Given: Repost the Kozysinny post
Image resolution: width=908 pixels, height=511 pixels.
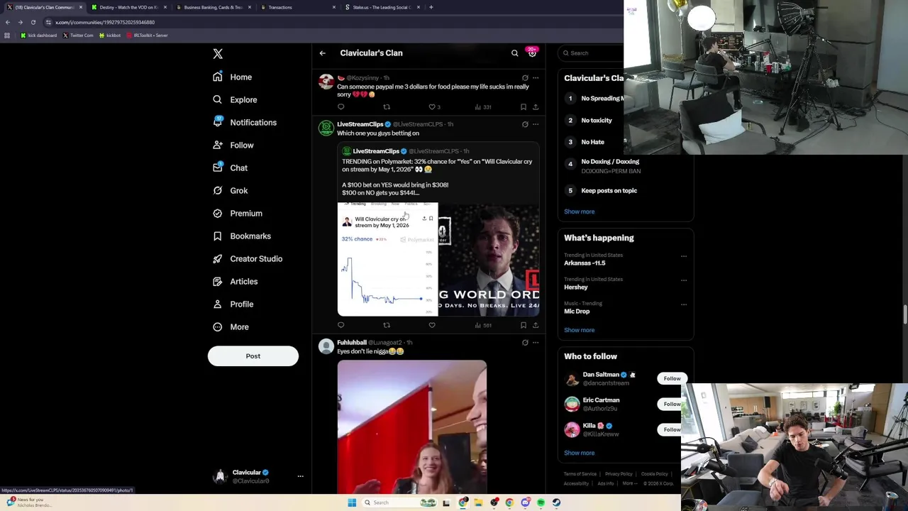Looking at the screenshot, I should (x=387, y=107).
